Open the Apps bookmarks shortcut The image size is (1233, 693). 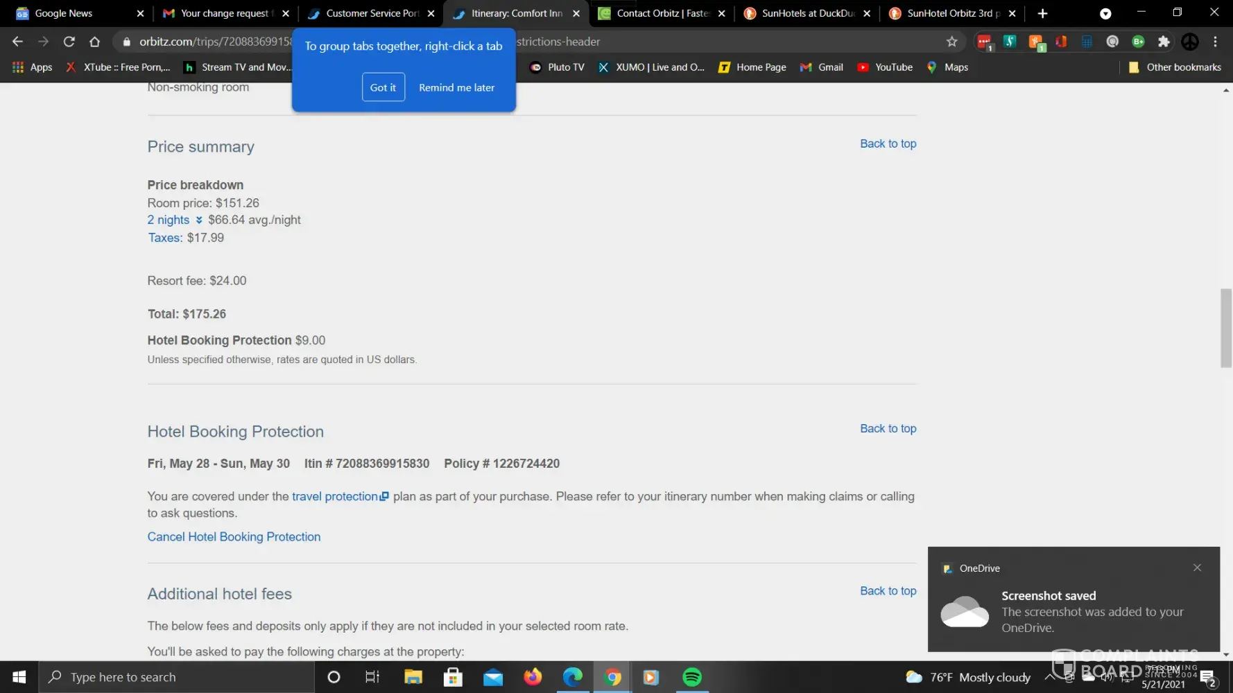(x=33, y=67)
